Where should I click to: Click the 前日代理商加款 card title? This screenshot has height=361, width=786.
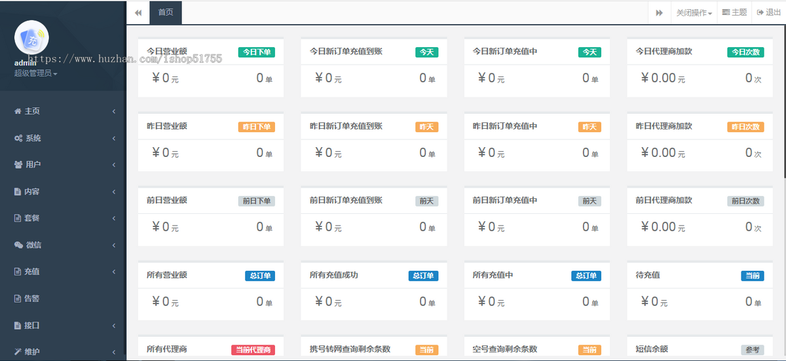(x=664, y=200)
